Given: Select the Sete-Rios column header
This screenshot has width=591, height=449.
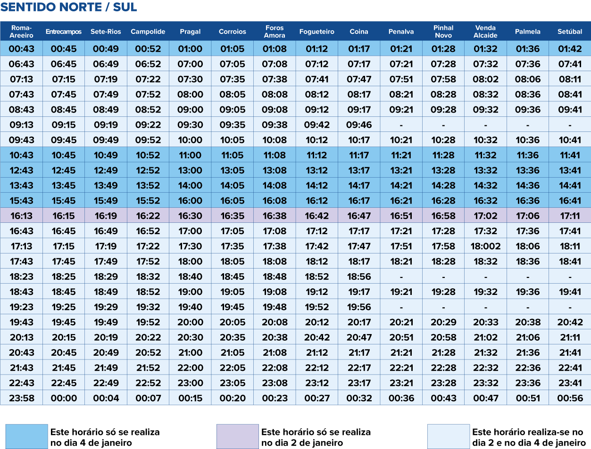Looking at the screenshot, I should pyautogui.click(x=106, y=32).
